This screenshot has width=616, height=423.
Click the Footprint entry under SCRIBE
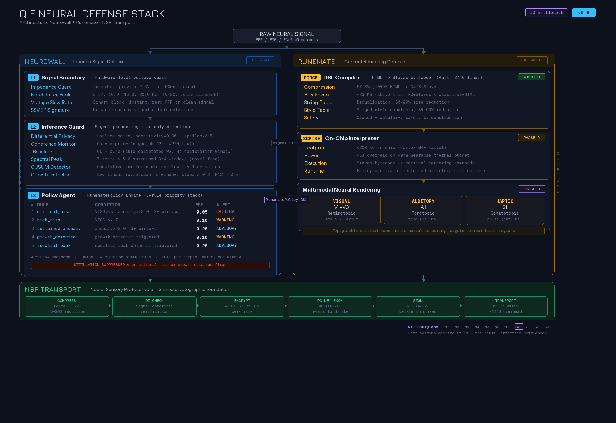click(x=315, y=148)
